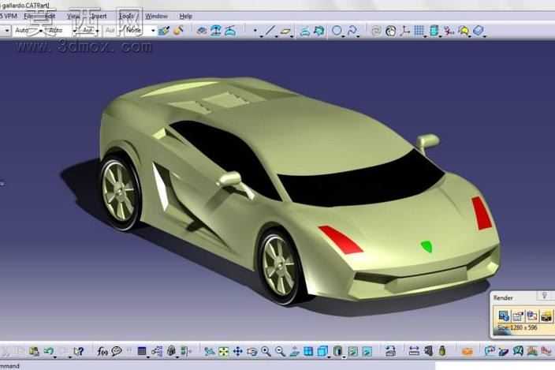
Task: Click the orange icon in bottom right toolbar
Action: [x=467, y=352]
